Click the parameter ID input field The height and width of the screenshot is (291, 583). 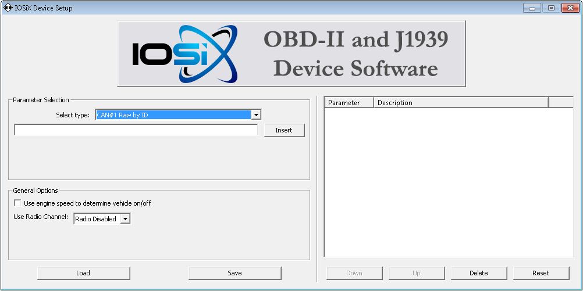coord(136,130)
